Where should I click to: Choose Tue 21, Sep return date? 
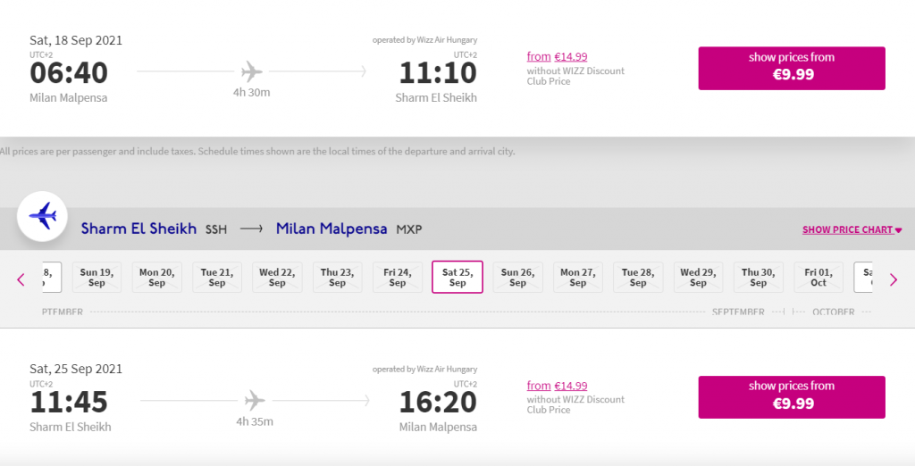(x=217, y=278)
